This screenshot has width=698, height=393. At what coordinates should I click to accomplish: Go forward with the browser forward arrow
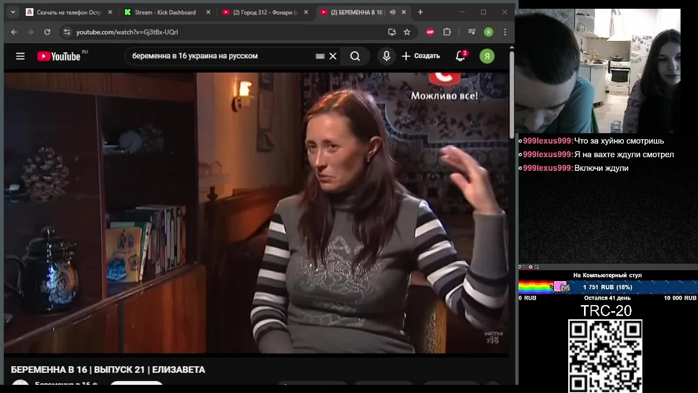(x=31, y=32)
